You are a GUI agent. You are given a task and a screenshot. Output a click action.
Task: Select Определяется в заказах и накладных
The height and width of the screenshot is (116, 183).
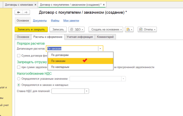point(19,85)
